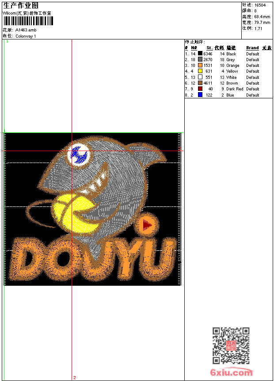
Task: Click the Grey color swatch
Action: click(x=200, y=59)
